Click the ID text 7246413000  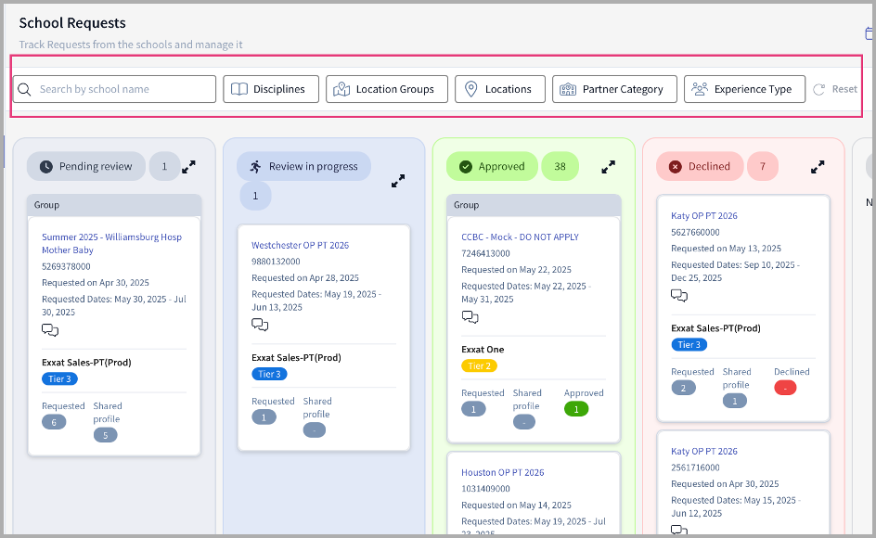[485, 253]
